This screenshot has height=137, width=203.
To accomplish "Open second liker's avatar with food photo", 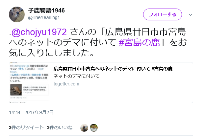I will [x=94, y=128].
